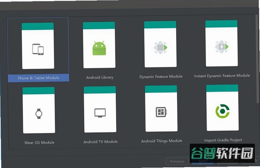
Task: Pick the Android Things Module board icon
Action: coord(161,112)
